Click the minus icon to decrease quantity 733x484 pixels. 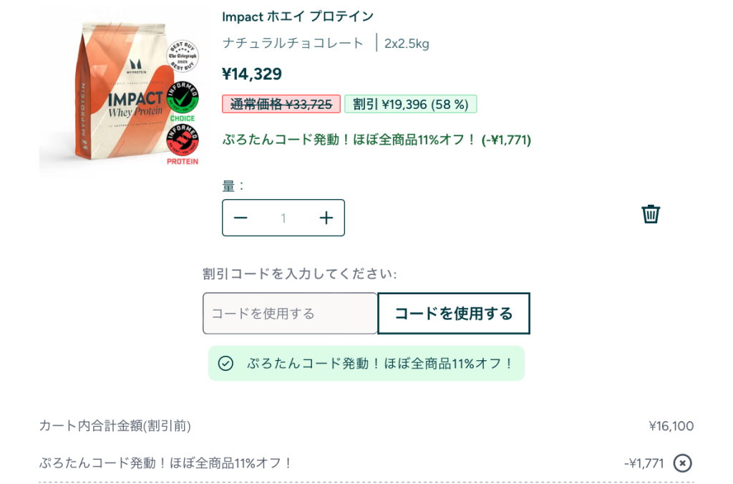[241, 218]
